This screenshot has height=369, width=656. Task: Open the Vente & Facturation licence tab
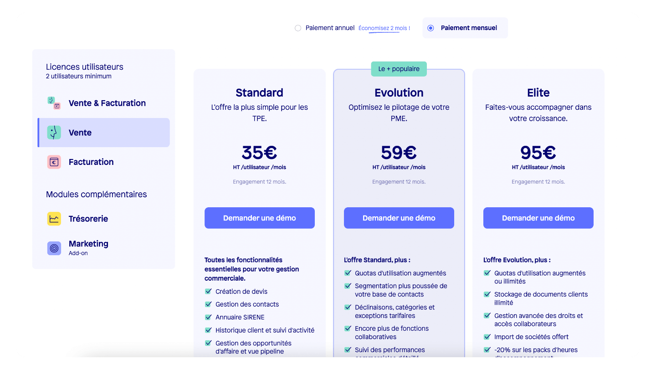click(107, 103)
